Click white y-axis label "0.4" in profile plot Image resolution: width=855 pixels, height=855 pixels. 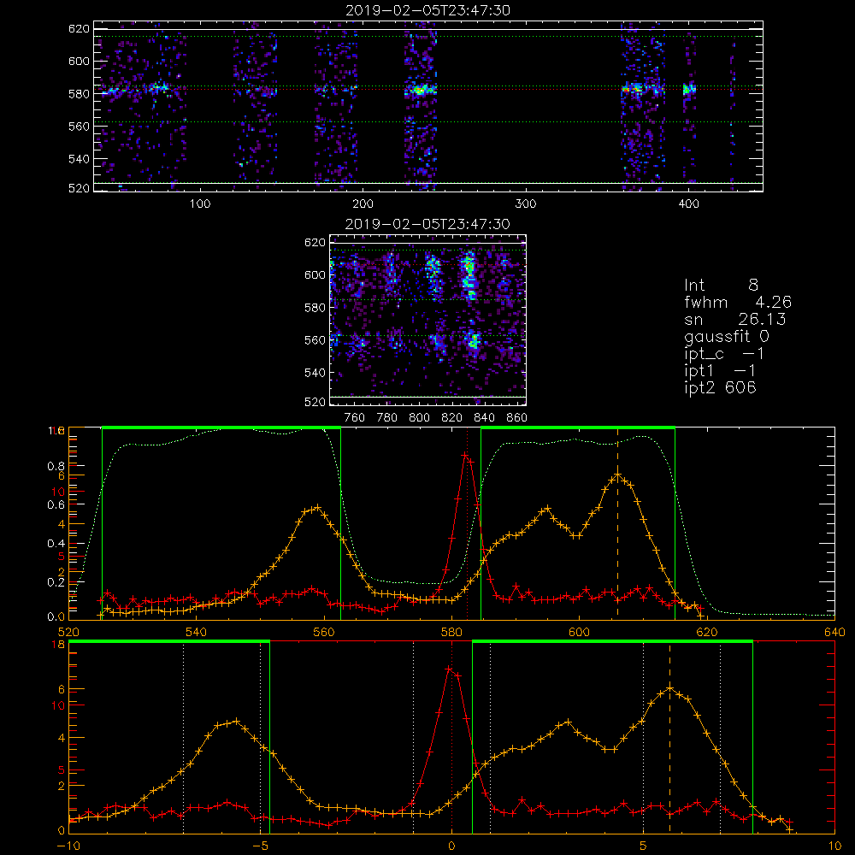pos(56,544)
